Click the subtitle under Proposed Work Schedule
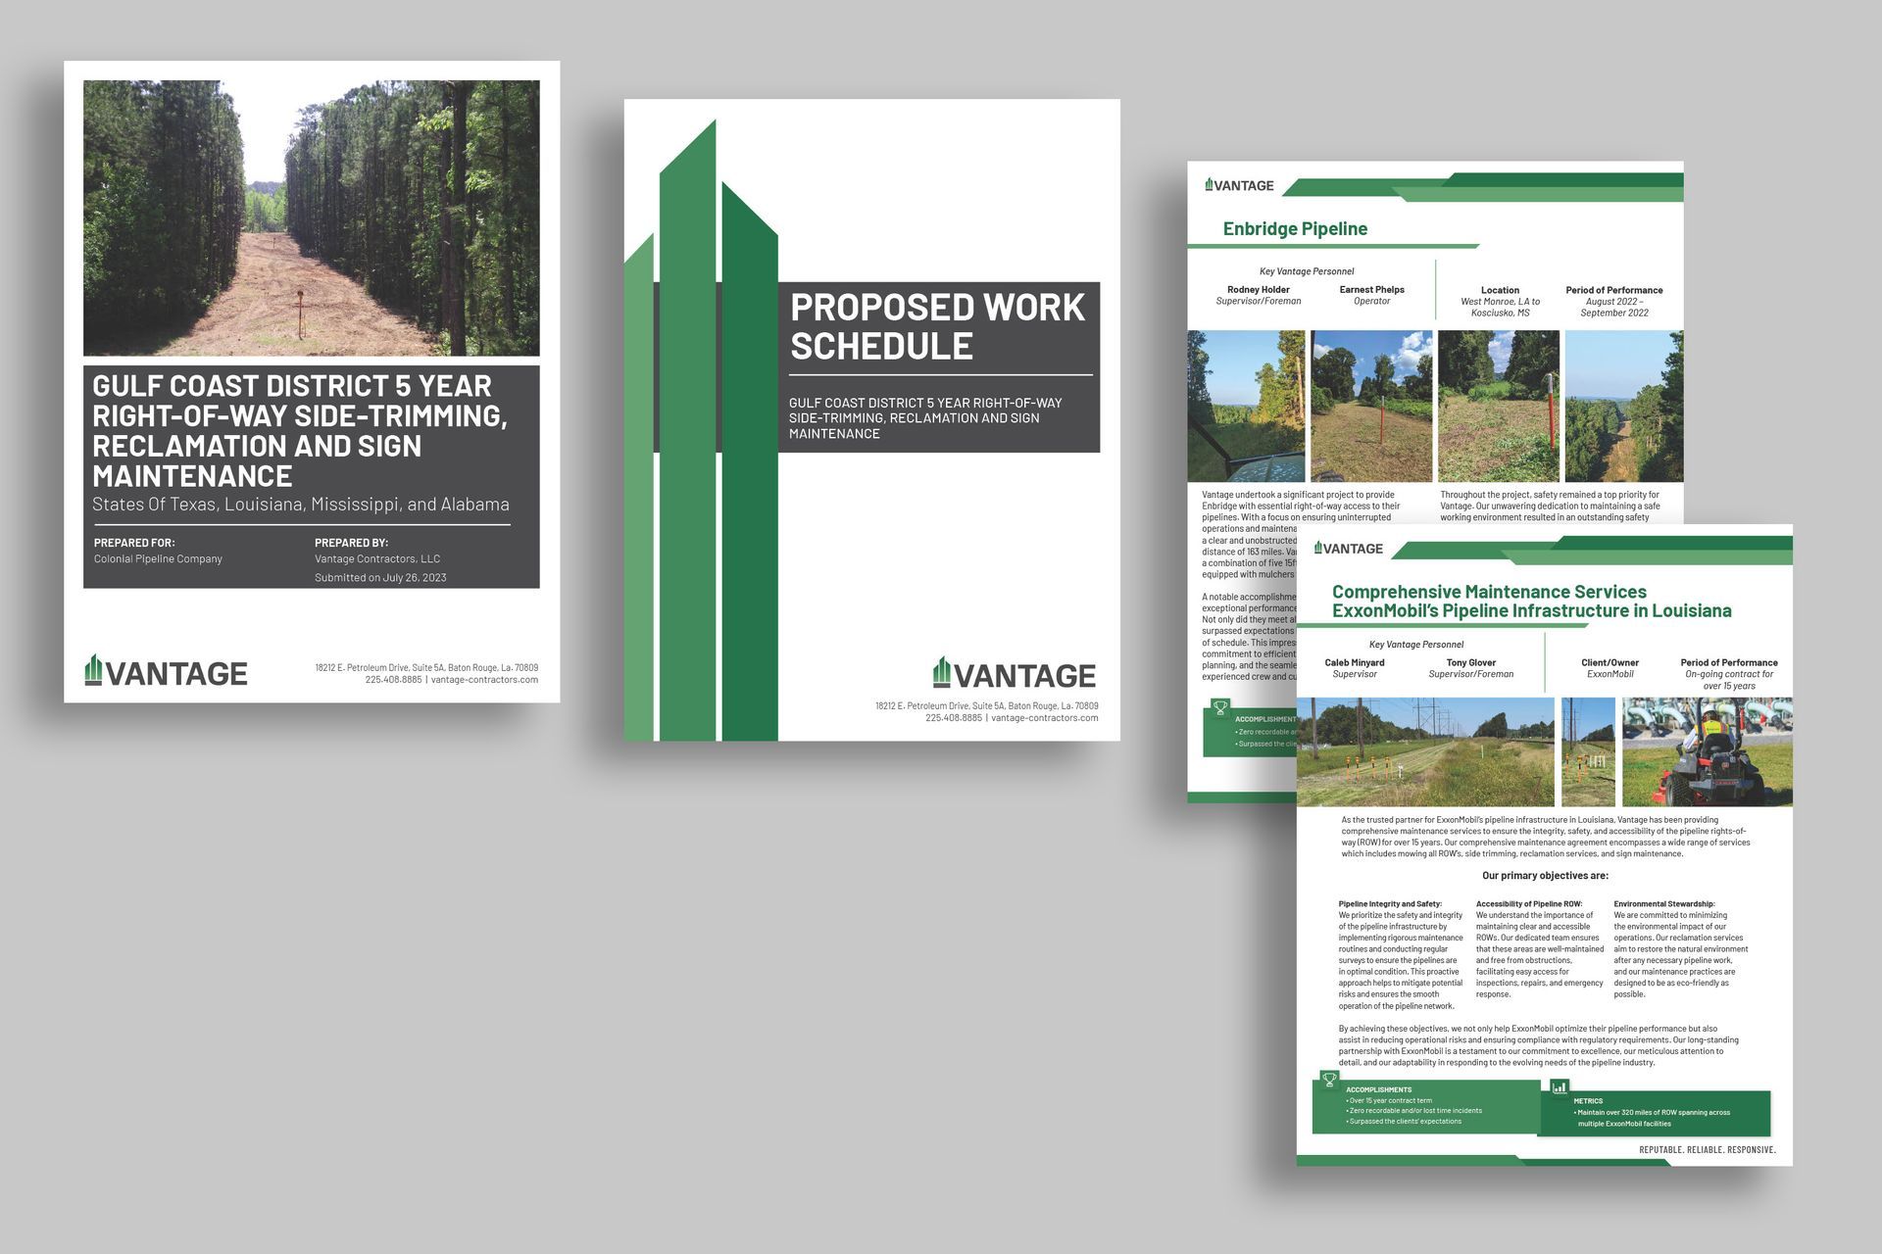The image size is (1882, 1254). pyautogui.click(x=925, y=418)
